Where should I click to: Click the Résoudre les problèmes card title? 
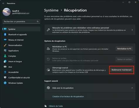point(81,28)
